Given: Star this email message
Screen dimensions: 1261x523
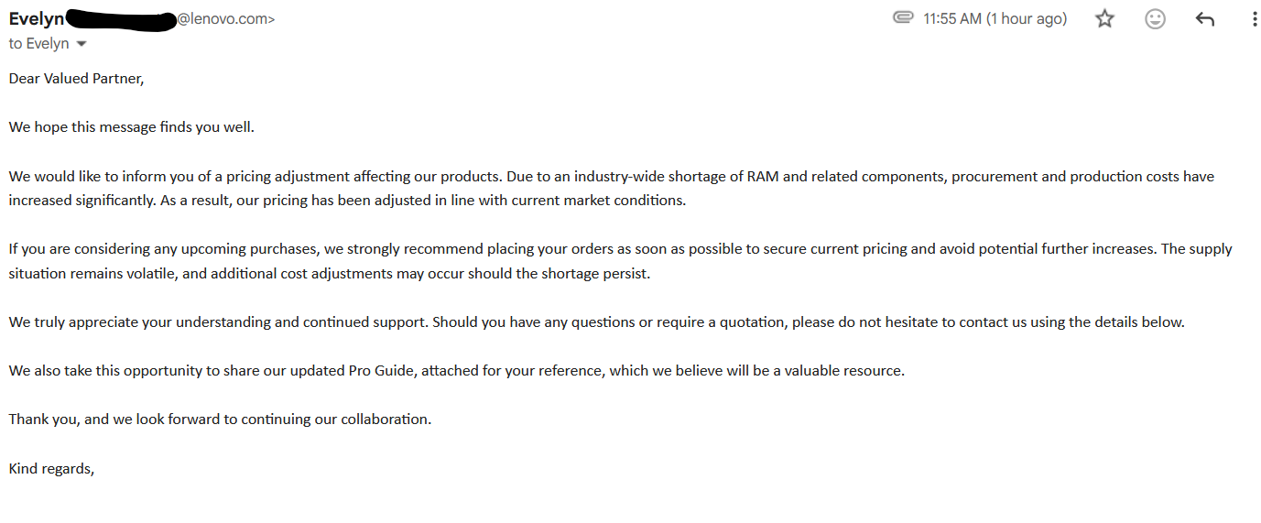Looking at the screenshot, I should click(x=1105, y=19).
